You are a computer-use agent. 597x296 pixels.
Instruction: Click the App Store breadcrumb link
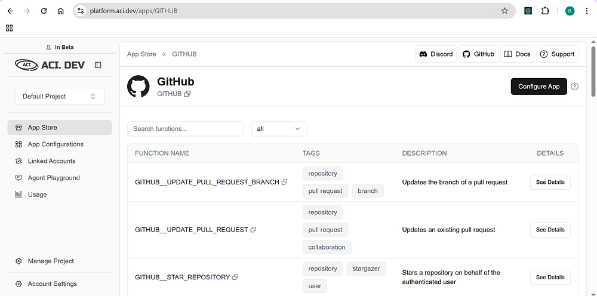click(x=141, y=54)
